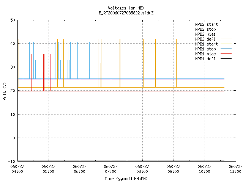Screen dimensions: 243x182
Task: Click the yellow NPD1 start legend line sample
Action: [226, 44]
